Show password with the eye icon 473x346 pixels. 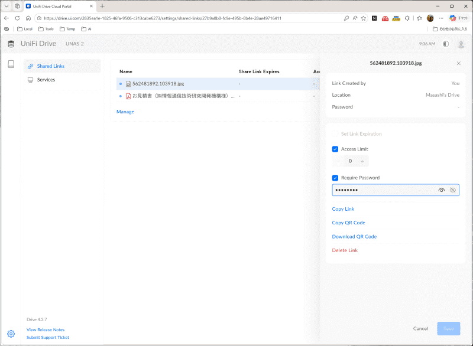tap(441, 190)
